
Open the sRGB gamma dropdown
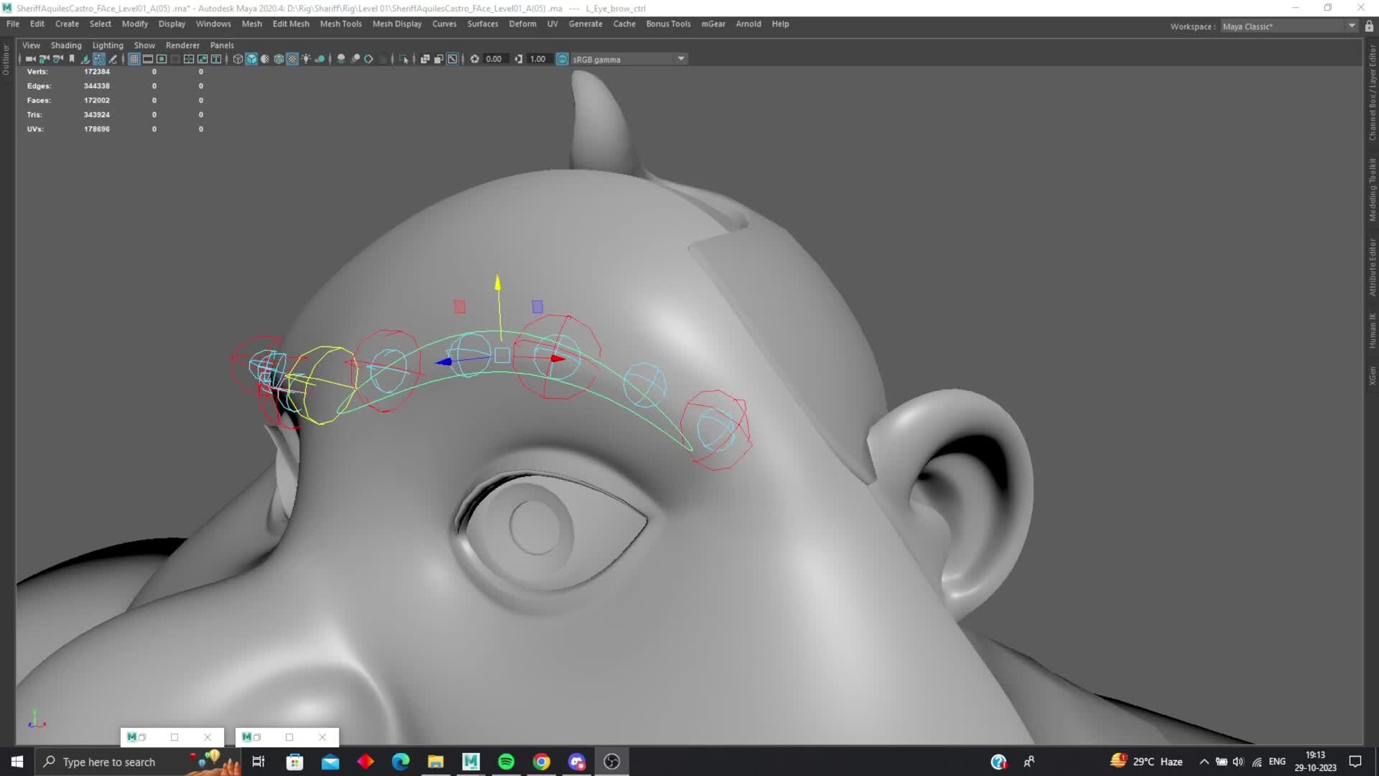point(680,59)
